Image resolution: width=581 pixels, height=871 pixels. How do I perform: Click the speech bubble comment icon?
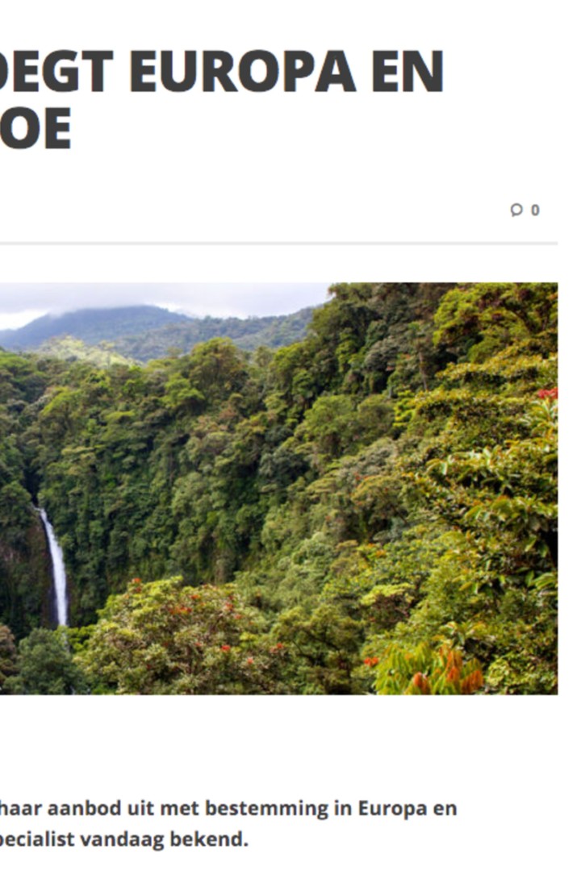tap(516, 210)
